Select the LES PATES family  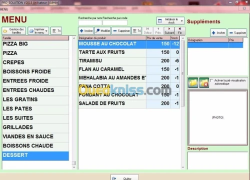pos(35,109)
